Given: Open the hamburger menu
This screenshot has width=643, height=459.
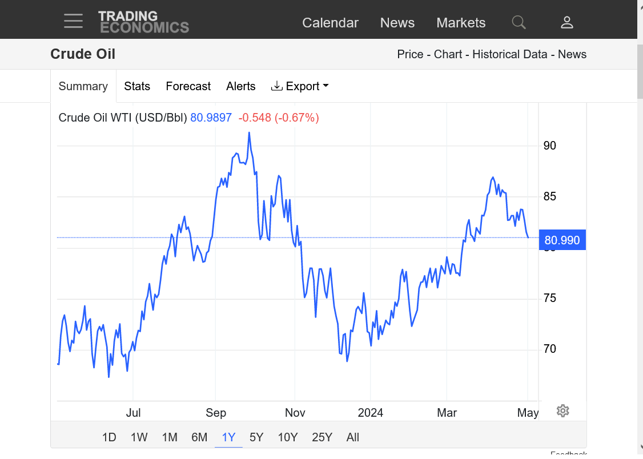Looking at the screenshot, I should (74, 21).
